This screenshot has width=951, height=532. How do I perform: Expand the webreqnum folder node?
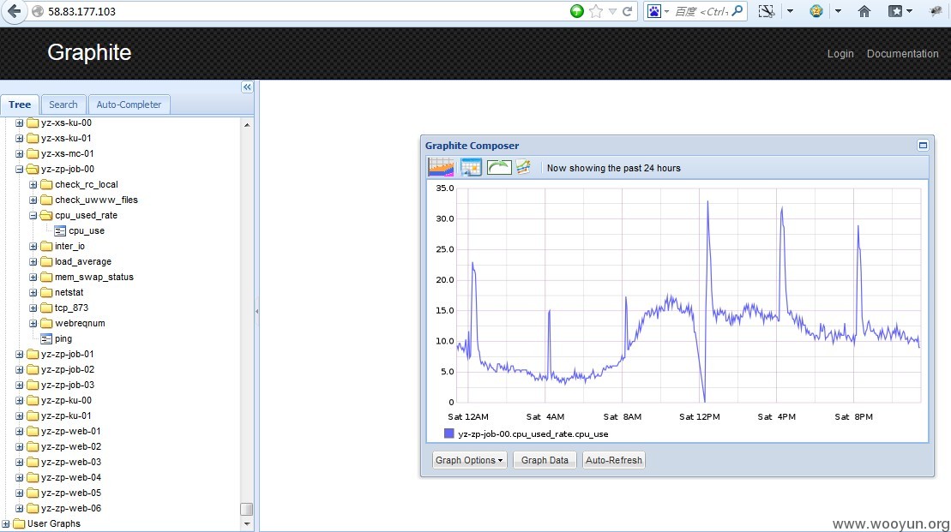click(33, 323)
